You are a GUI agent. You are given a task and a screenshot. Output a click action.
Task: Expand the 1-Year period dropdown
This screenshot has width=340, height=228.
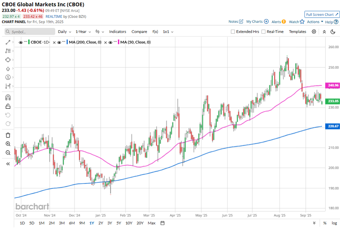[x=83, y=32]
